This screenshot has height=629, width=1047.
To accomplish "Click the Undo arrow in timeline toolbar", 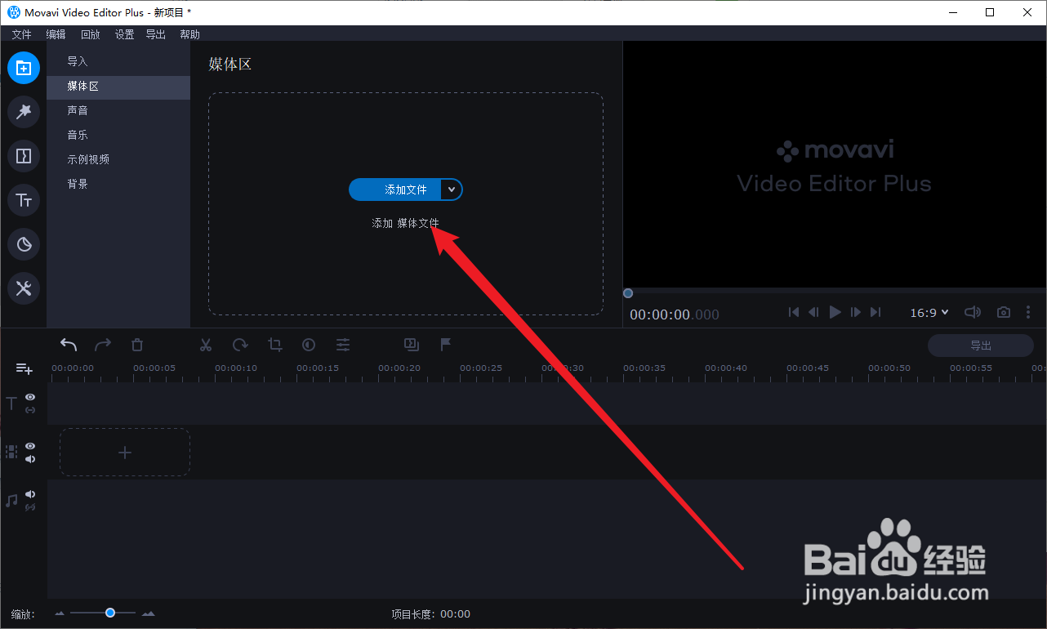I will 69,345.
